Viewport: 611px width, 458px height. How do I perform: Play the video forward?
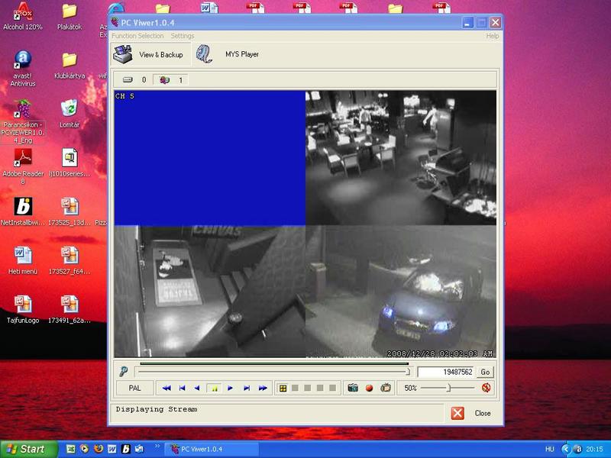click(x=230, y=388)
